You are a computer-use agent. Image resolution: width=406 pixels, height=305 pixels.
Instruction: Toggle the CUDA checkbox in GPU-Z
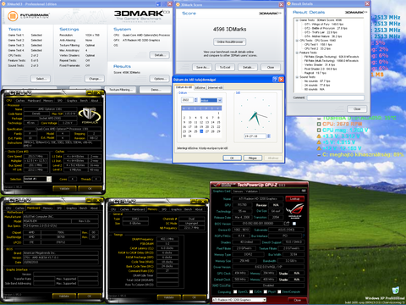pyautogui.click(x=251, y=291)
